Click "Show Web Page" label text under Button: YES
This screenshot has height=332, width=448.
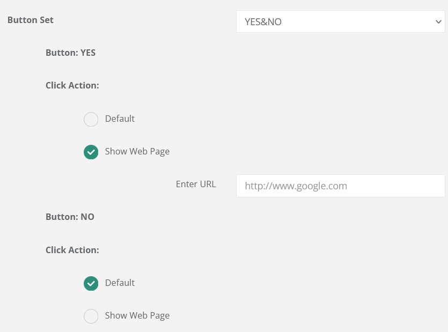pos(137,151)
